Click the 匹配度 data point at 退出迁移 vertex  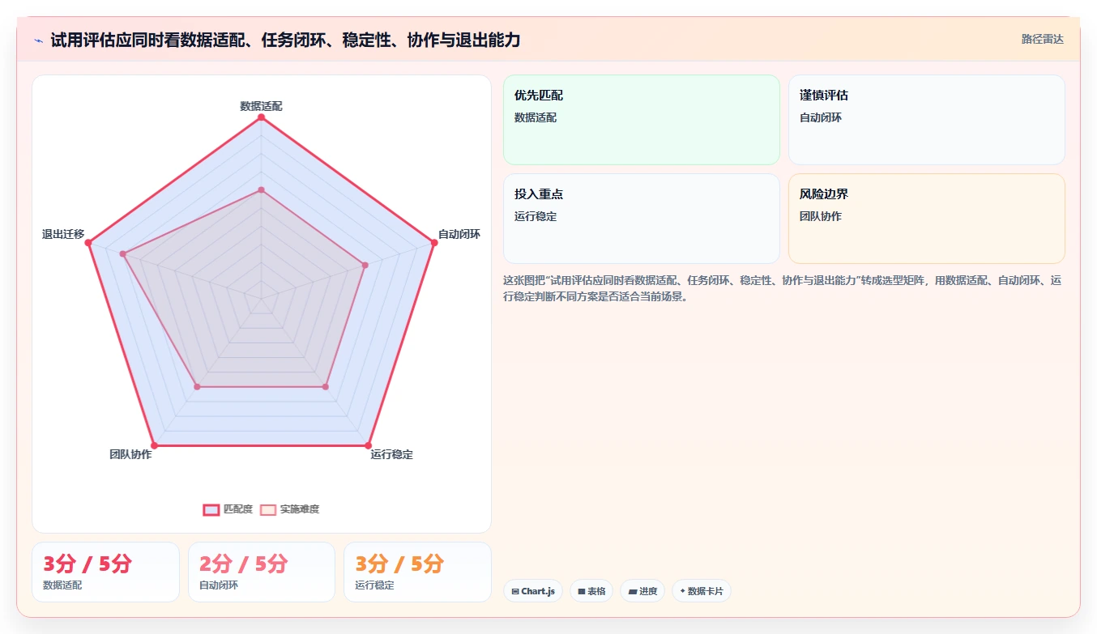pyautogui.click(x=88, y=243)
